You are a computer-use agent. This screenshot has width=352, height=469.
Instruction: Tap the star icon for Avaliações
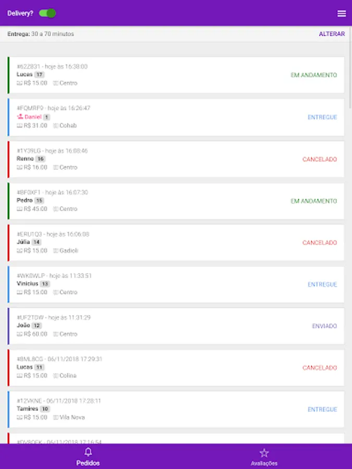point(264,453)
